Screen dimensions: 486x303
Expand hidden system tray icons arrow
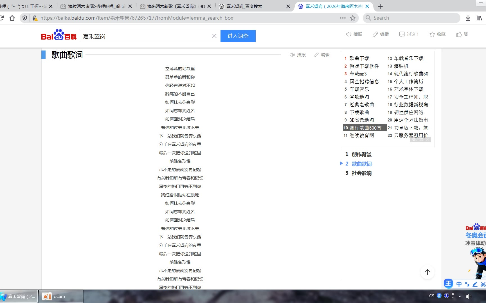(x=460, y=296)
